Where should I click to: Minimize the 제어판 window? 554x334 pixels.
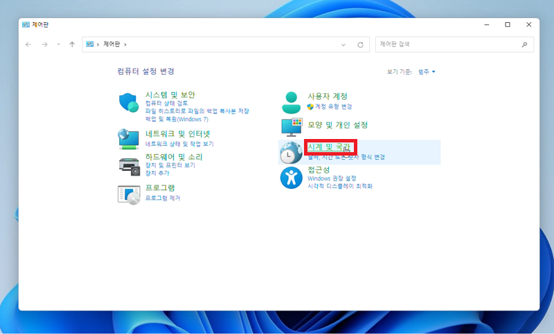pyautogui.click(x=487, y=25)
